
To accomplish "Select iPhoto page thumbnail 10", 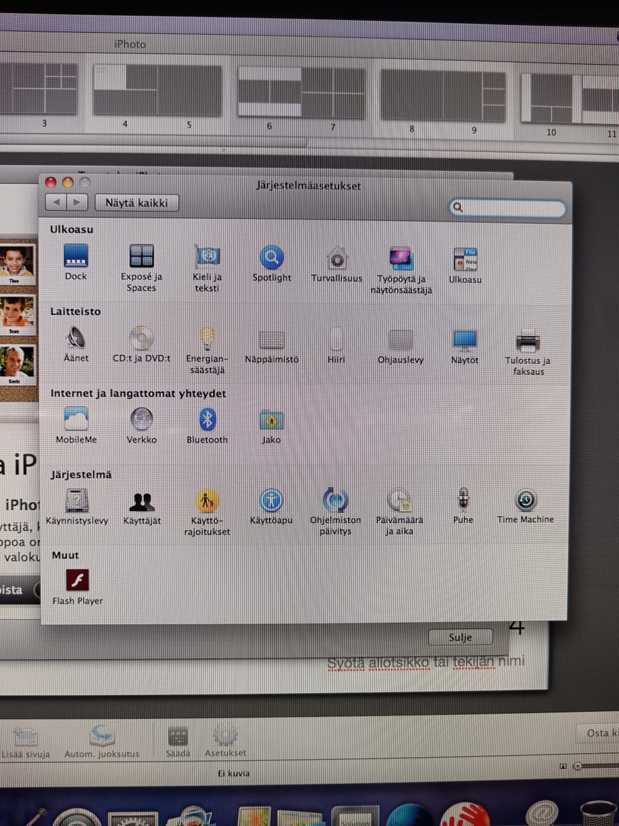I will 550,99.
